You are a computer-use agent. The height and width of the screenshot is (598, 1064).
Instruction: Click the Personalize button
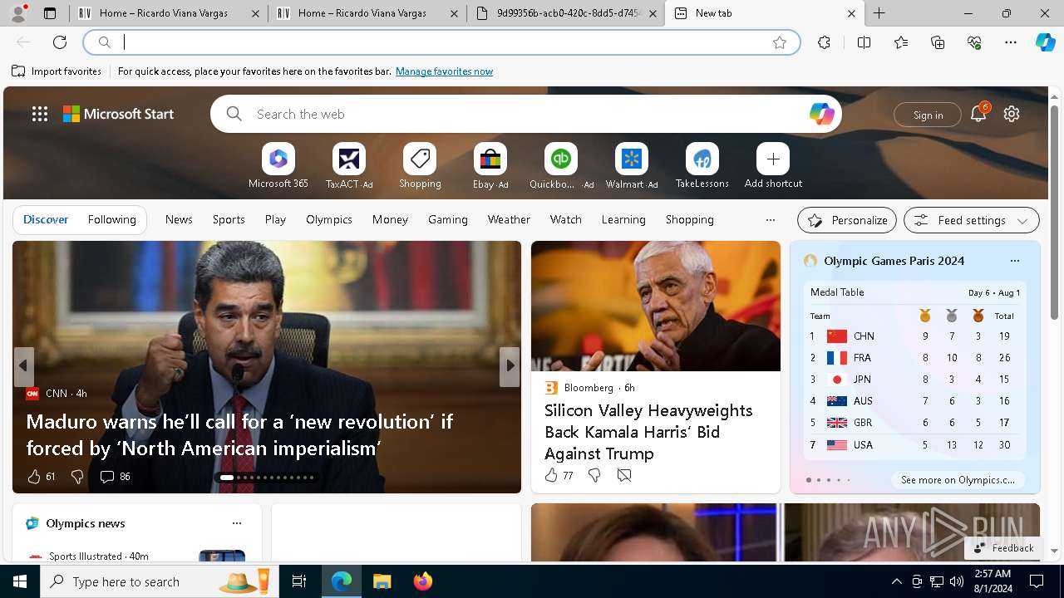click(847, 220)
